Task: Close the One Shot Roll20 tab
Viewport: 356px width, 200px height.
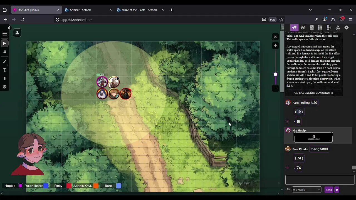Action: [x=58, y=10]
